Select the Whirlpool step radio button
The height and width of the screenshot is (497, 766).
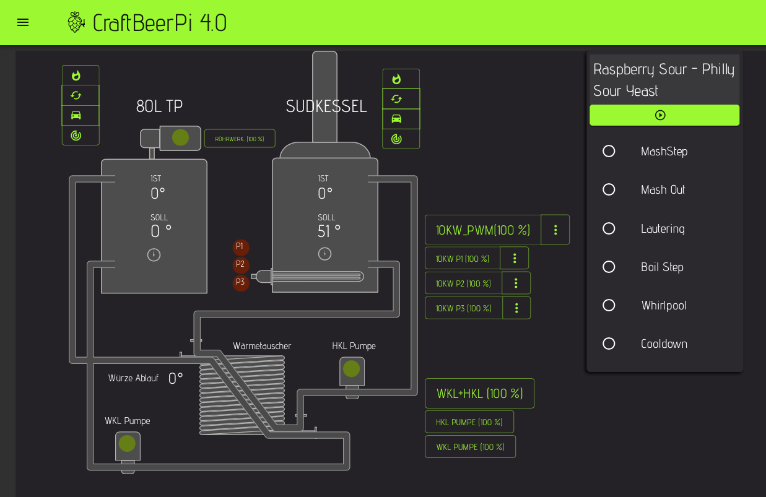[609, 305]
